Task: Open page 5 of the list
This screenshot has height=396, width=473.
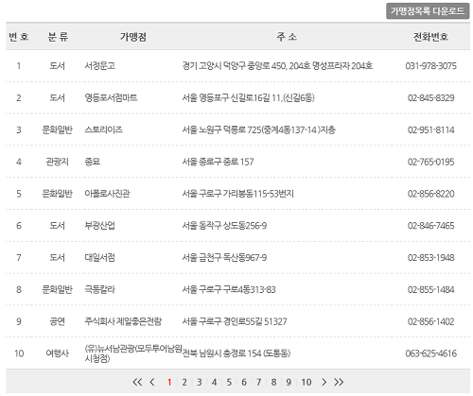Action: (x=229, y=382)
